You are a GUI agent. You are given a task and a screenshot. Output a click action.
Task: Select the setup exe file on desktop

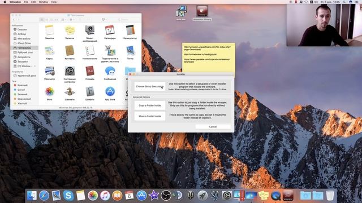point(181,13)
